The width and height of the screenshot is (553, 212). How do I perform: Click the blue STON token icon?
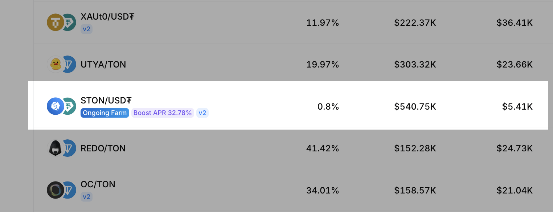[x=54, y=106]
